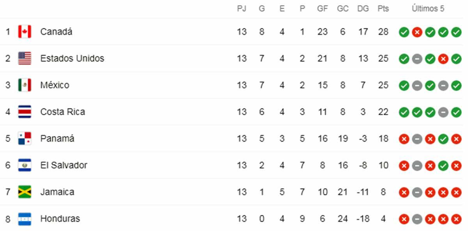Click the El Salvador flag icon
The height and width of the screenshot is (231, 468).
(25, 165)
